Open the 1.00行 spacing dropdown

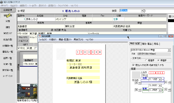[x=160, y=85]
